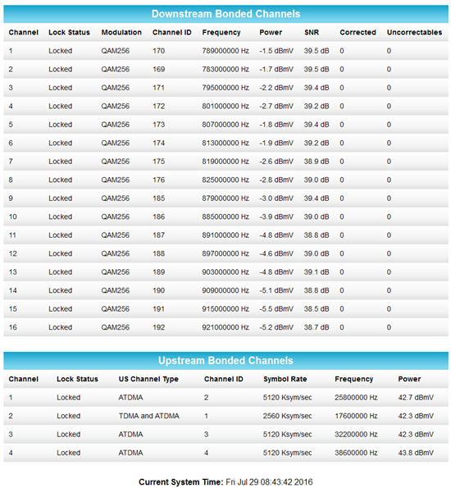Select the 38.5 dB SNR value
Image resolution: width=451 pixels, height=488 pixels.
tap(317, 308)
